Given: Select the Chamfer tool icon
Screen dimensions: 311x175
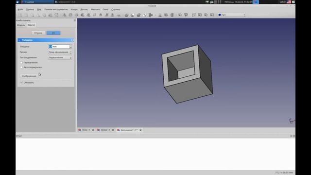Looking at the screenshot, I should pos(88,15).
